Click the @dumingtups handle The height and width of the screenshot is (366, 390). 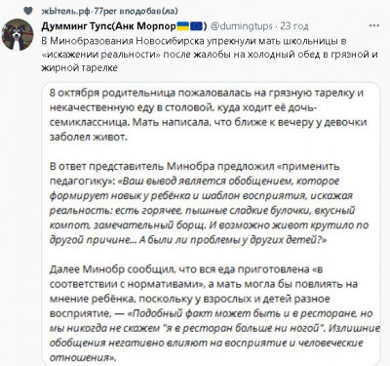click(x=242, y=26)
